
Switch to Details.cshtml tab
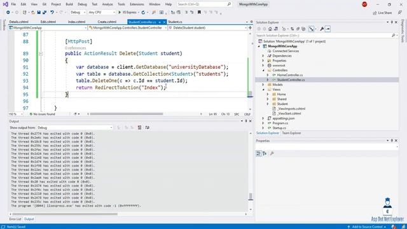tap(18, 22)
